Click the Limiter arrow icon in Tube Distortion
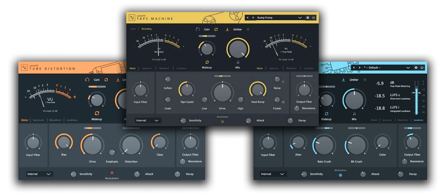445x194 pixels. point(118,80)
